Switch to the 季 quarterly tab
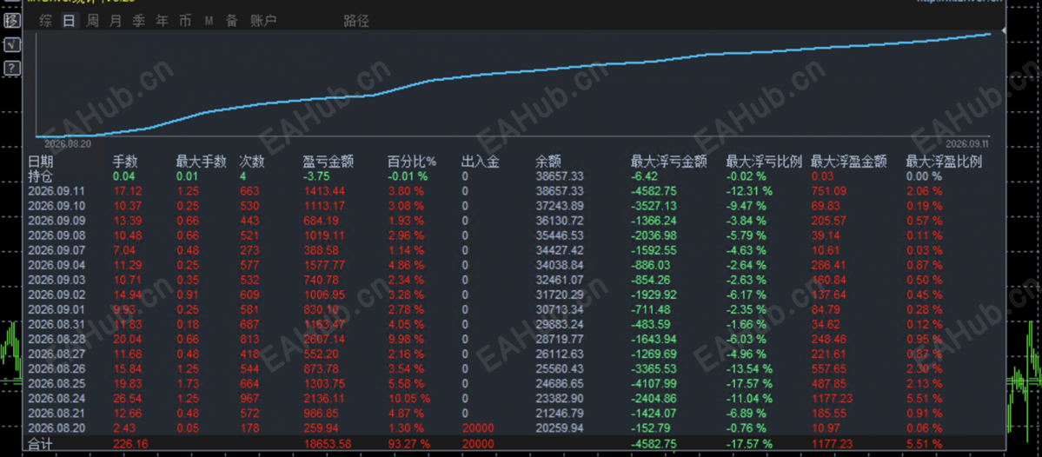The height and width of the screenshot is (457, 1042). point(139,21)
